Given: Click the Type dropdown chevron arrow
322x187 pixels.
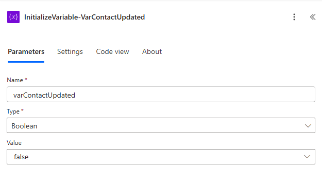Looking at the screenshot, I should pyautogui.click(x=308, y=126).
